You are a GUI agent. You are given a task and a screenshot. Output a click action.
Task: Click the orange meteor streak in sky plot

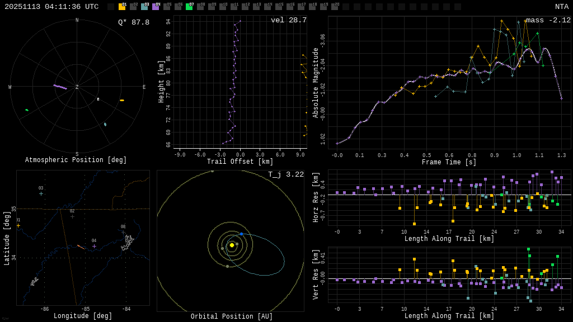click(122, 101)
